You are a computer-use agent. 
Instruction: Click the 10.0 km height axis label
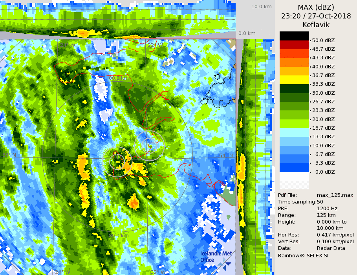point(262,7)
